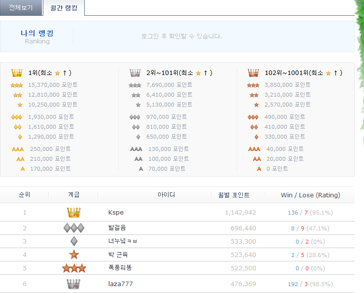Click silver crown badge next to laza777

[x=73, y=284]
